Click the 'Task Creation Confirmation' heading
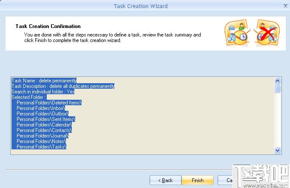290x188 pixels. click(x=48, y=26)
